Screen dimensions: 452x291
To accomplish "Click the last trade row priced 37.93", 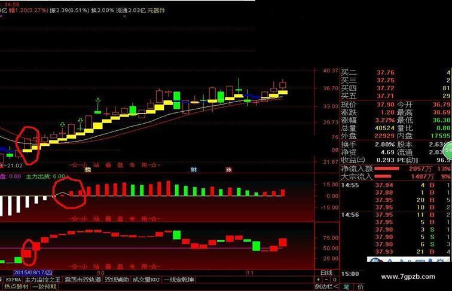I will (x=396, y=252).
